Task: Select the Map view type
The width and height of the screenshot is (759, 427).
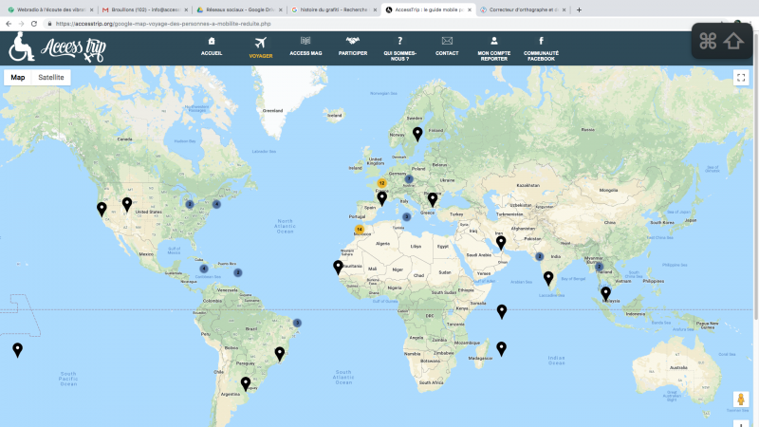Action: tap(18, 77)
